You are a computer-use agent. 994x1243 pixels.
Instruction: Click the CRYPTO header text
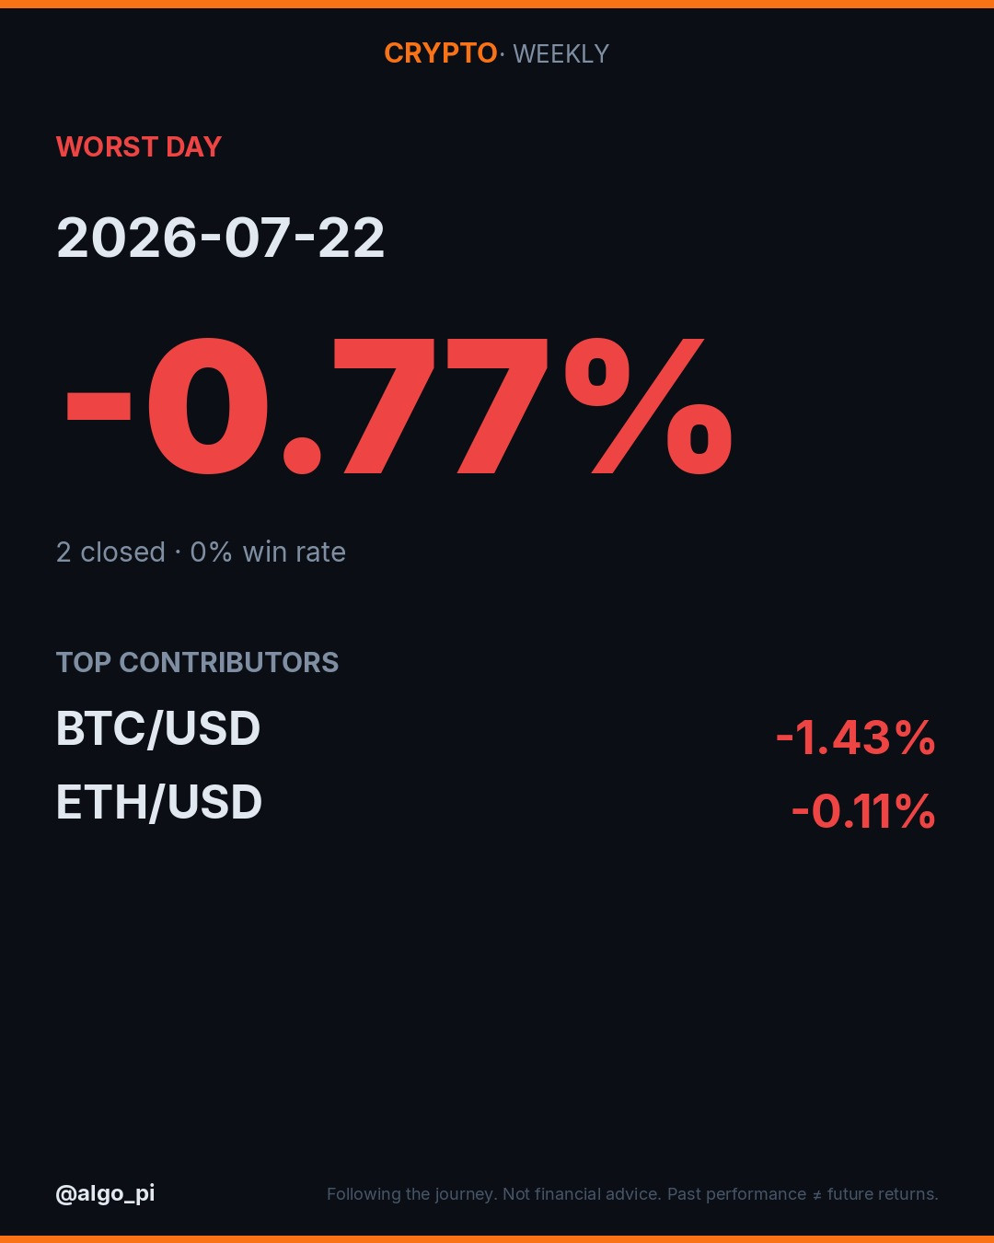pos(441,53)
